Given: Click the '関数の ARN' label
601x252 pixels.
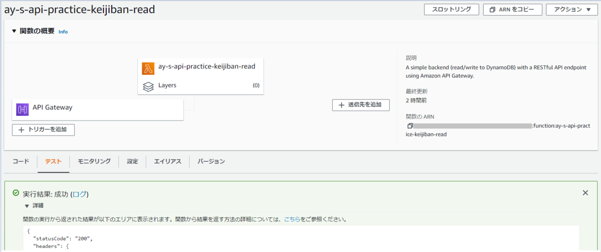Looking at the screenshot, I should 420,117.
